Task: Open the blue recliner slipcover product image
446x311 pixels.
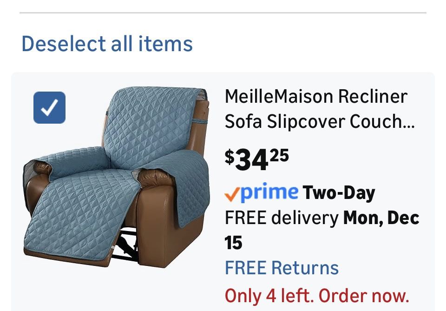Action: tap(116, 177)
